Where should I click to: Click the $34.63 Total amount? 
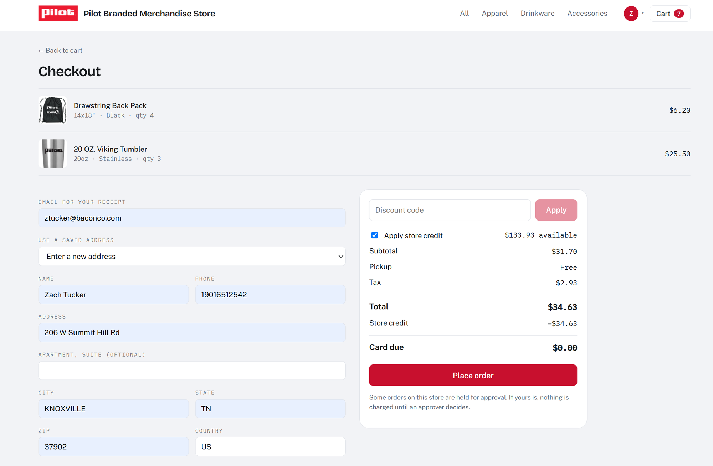pyautogui.click(x=562, y=307)
